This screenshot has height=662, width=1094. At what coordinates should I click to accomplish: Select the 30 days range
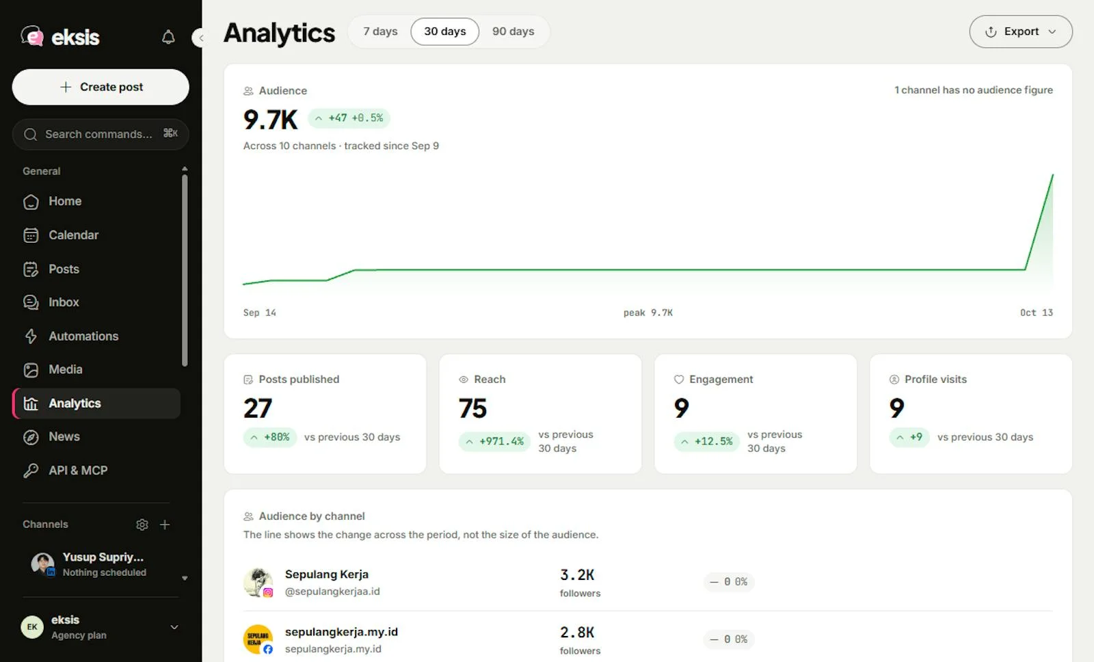coord(444,31)
